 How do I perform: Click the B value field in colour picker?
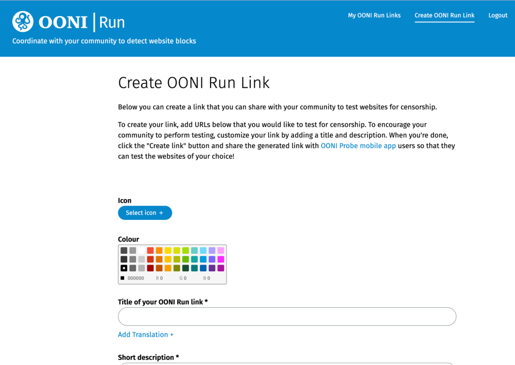click(x=209, y=278)
